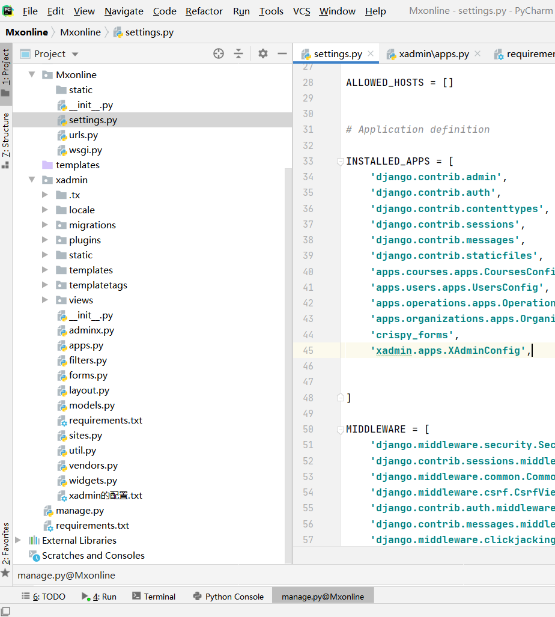The height and width of the screenshot is (617, 555).
Task: Click the PyCharm application logo icon
Action: click(x=8, y=11)
